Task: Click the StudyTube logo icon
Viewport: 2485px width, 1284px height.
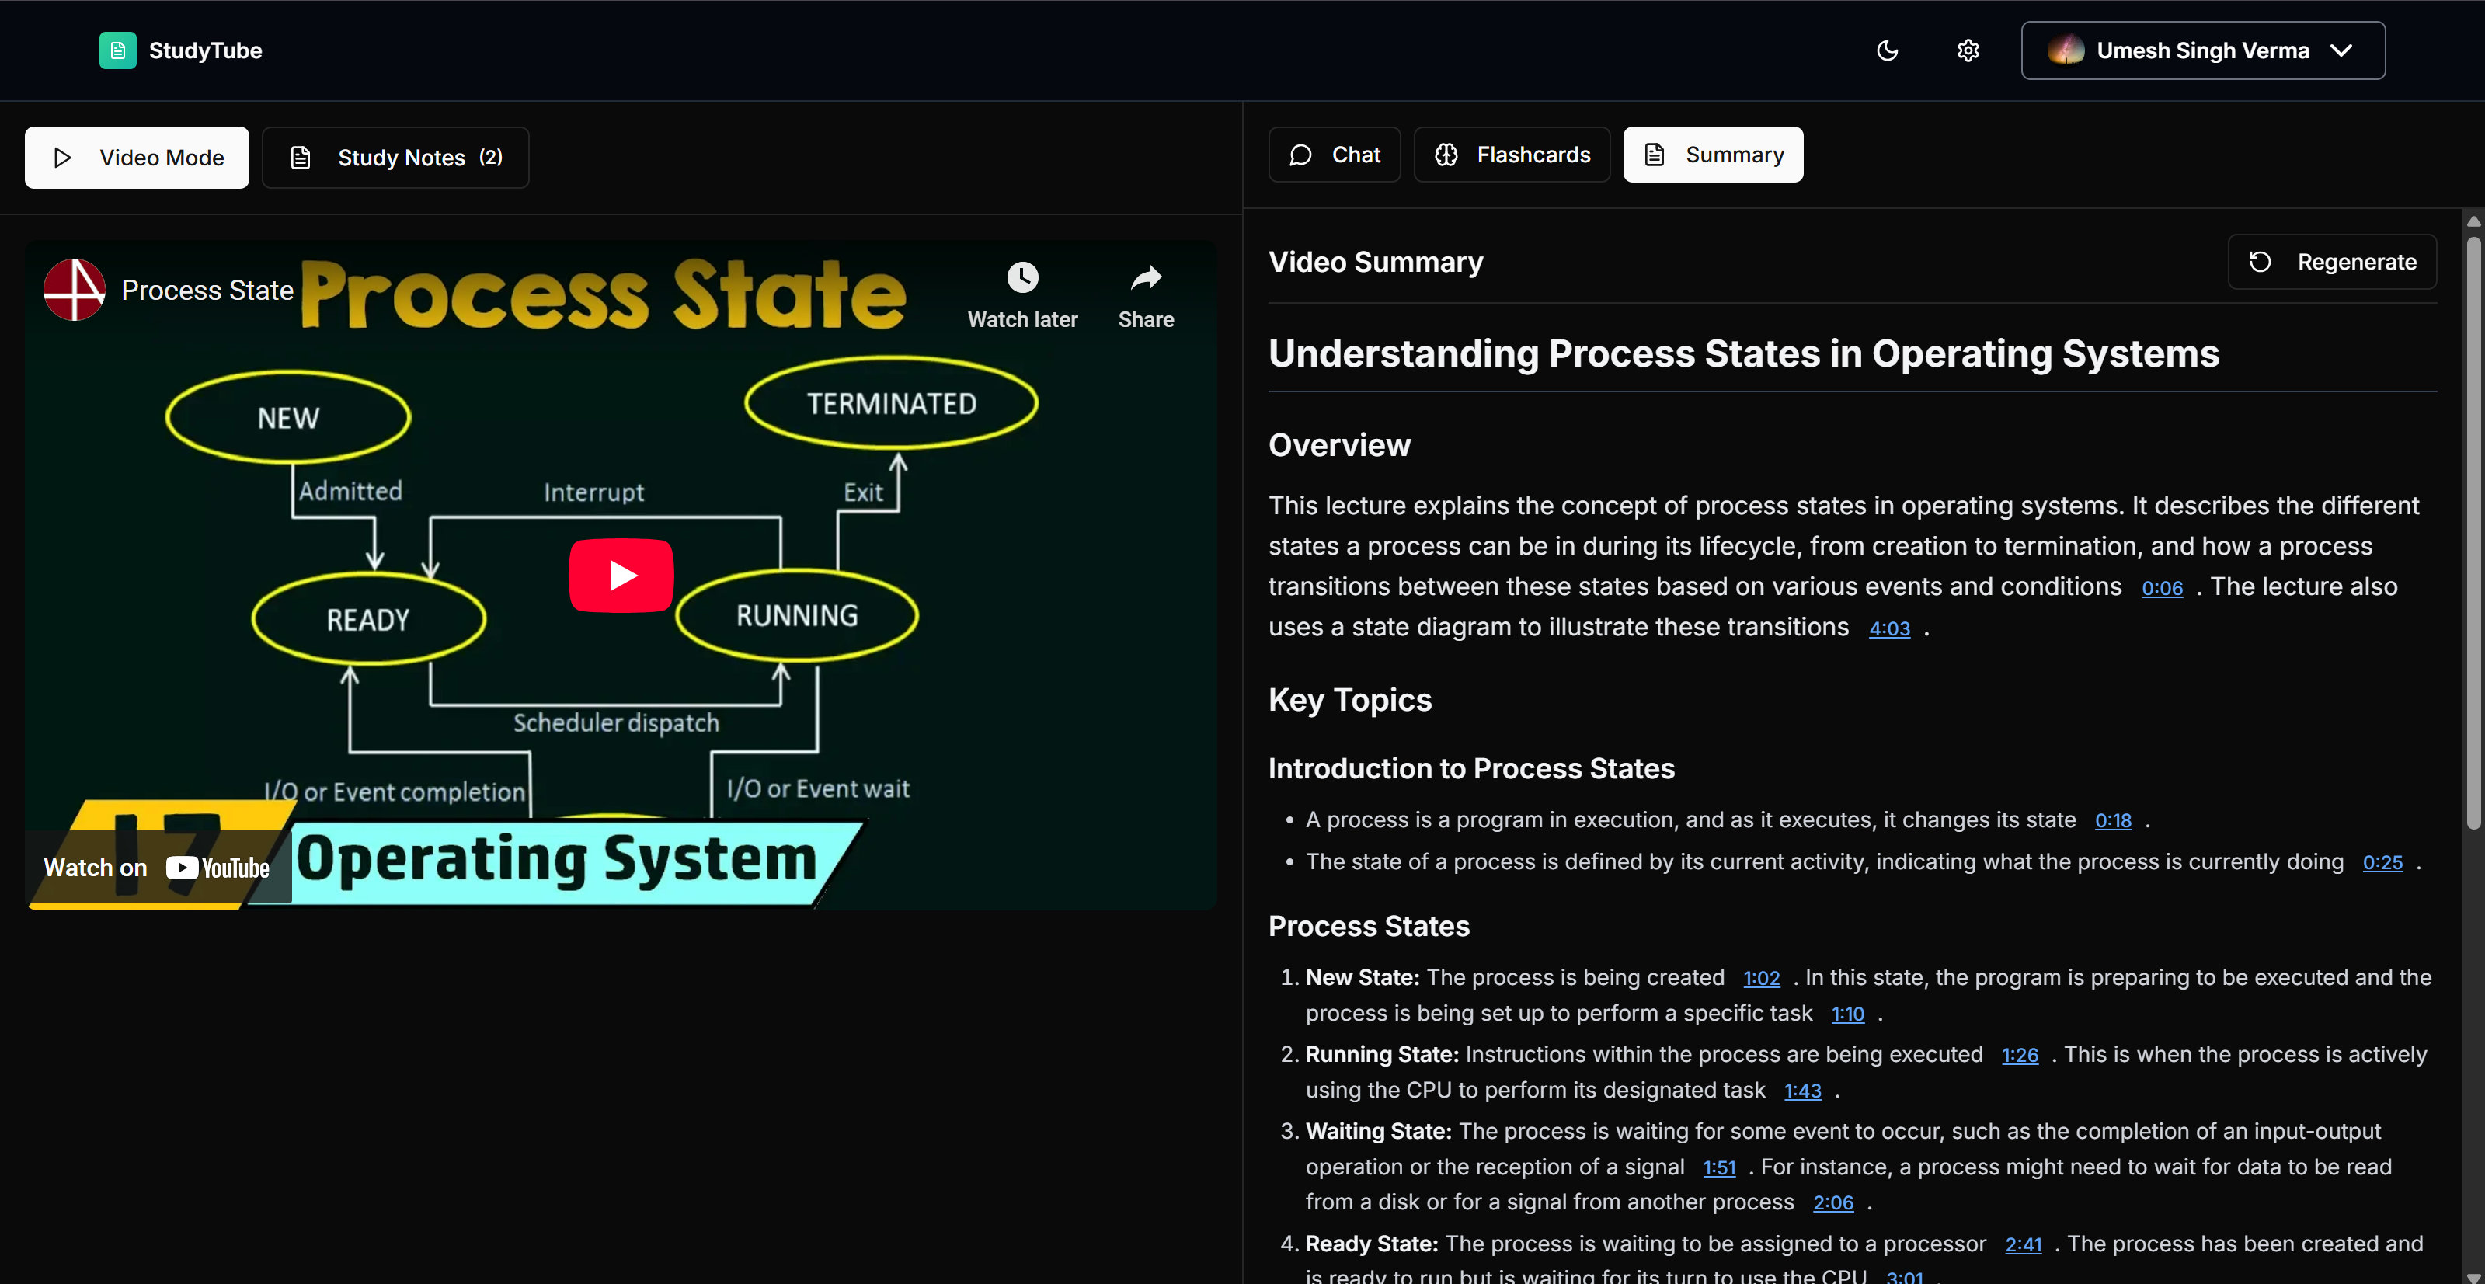Action: click(x=117, y=50)
